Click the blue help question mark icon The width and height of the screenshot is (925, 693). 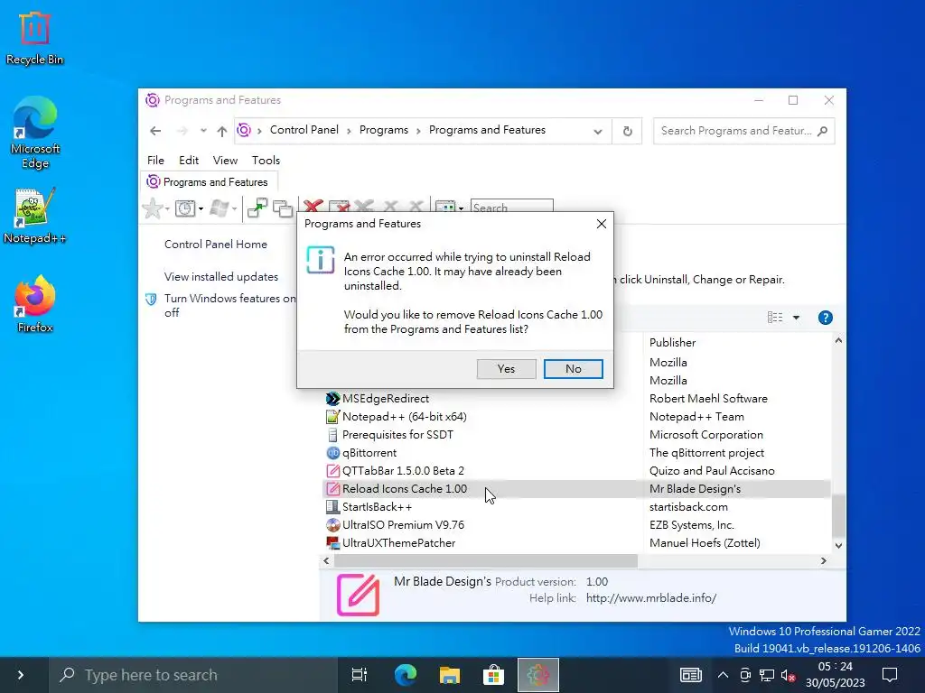pos(826,318)
